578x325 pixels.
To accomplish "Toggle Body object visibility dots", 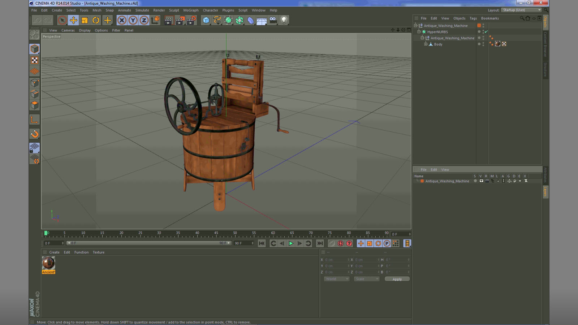I will pyautogui.click(x=483, y=44).
